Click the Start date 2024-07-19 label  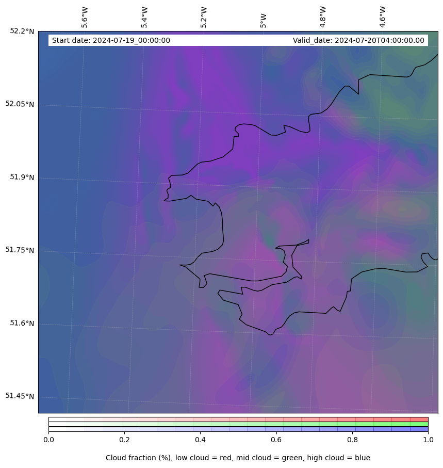(x=111, y=40)
